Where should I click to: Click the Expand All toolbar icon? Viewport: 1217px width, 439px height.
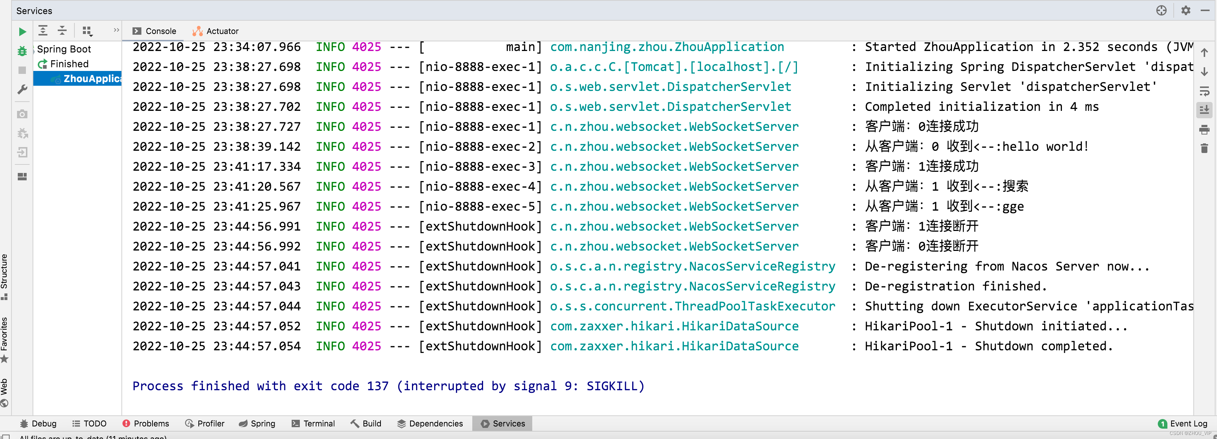(x=43, y=31)
